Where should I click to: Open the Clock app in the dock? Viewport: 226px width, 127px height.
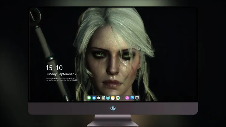click(x=99, y=98)
